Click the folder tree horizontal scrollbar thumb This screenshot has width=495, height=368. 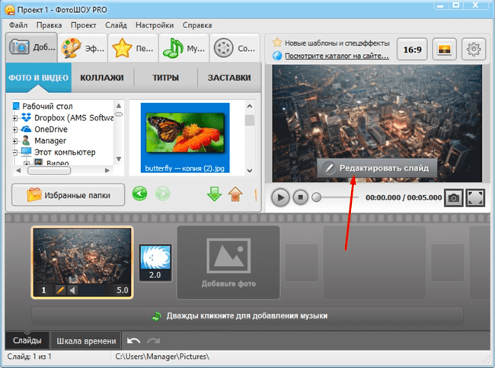pos(49,171)
